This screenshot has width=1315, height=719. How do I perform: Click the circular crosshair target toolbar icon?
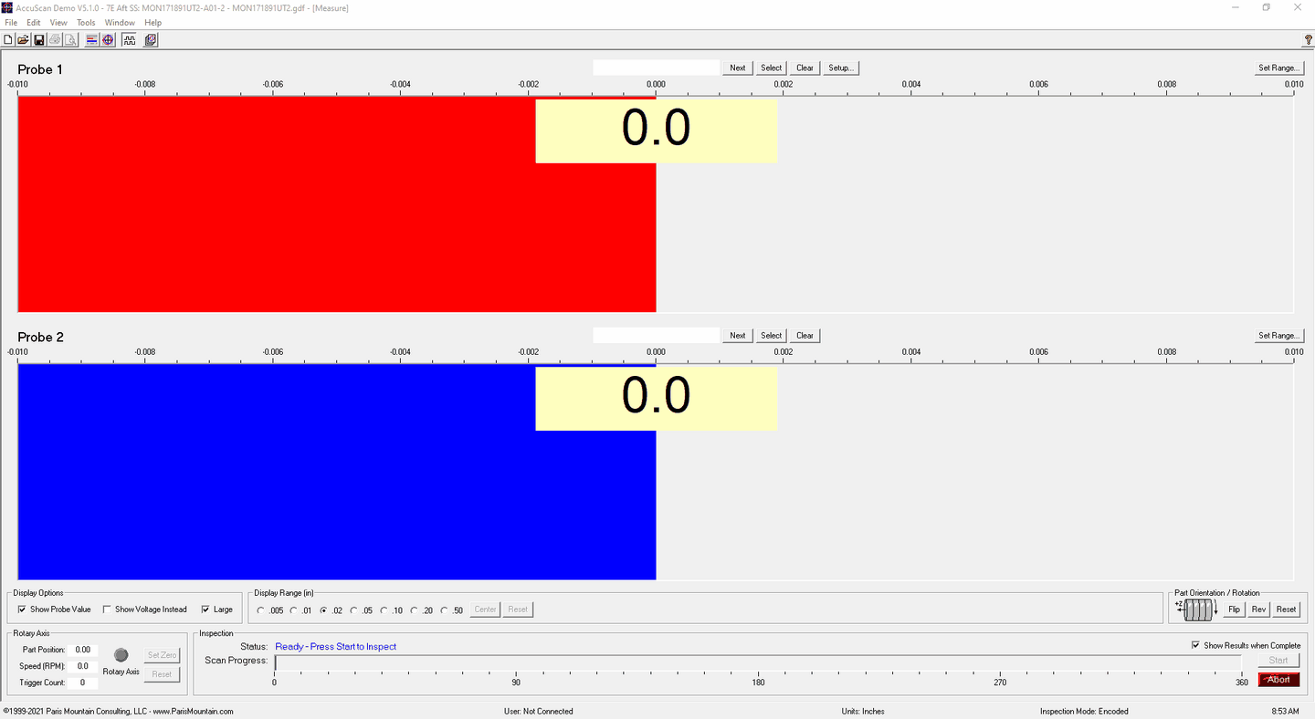(x=108, y=40)
